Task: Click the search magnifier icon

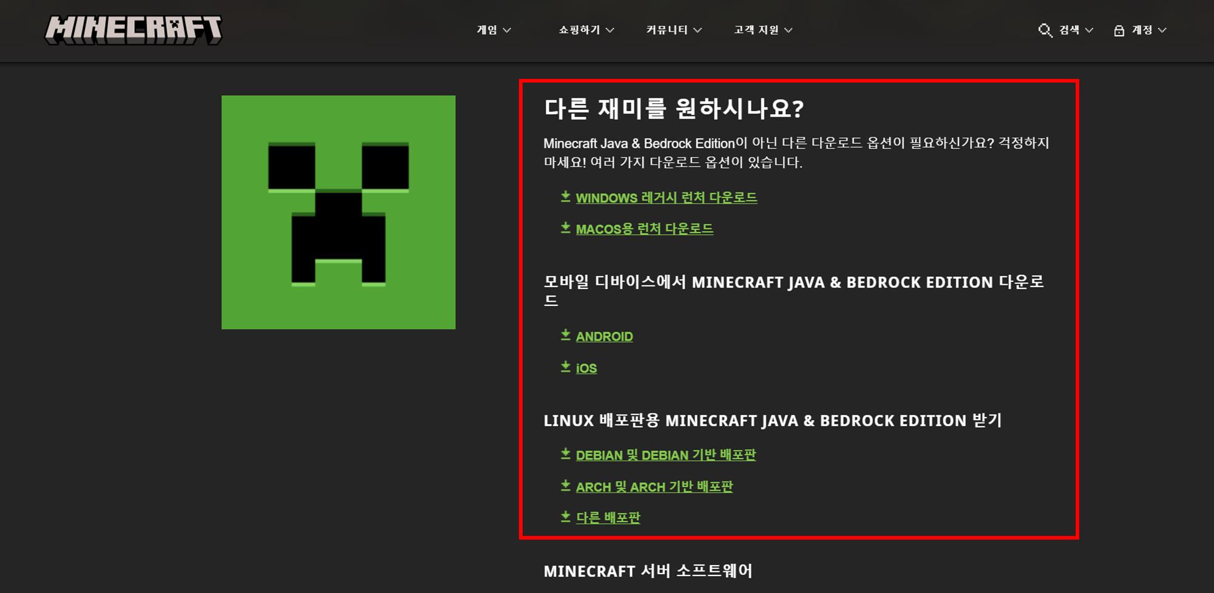Action: (1045, 30)
